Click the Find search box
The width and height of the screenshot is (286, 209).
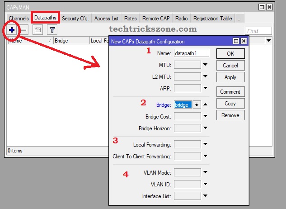coord(258,31)
